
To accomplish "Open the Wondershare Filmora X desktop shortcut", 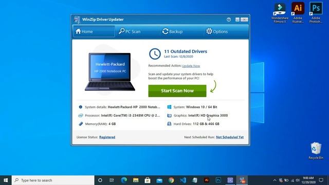I will tap(280, 12).
